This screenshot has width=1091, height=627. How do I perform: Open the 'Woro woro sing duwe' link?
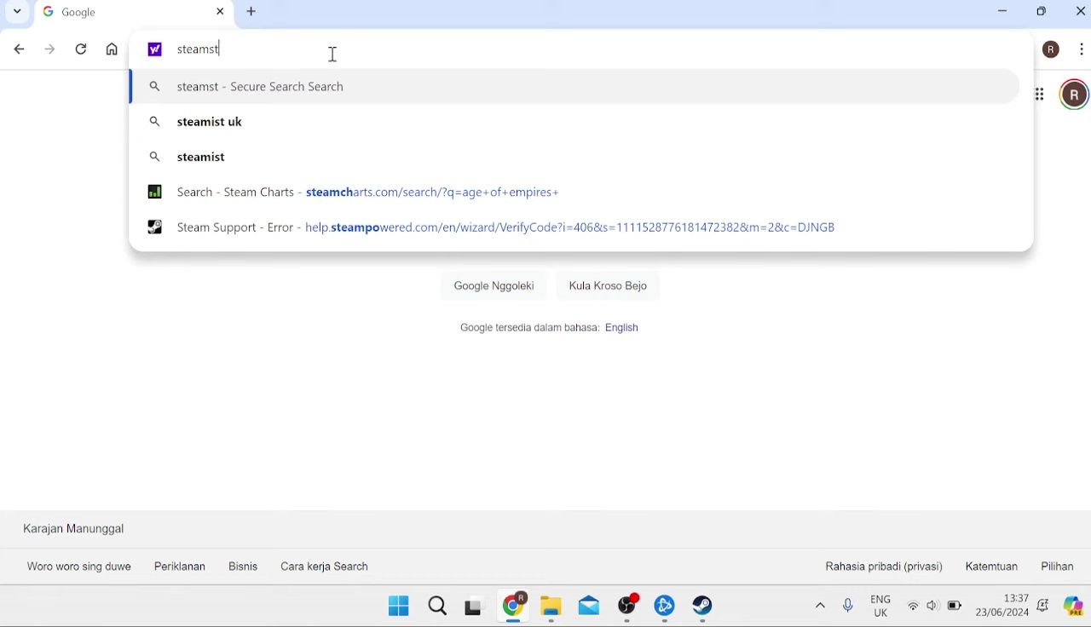[x=78, y=567]
